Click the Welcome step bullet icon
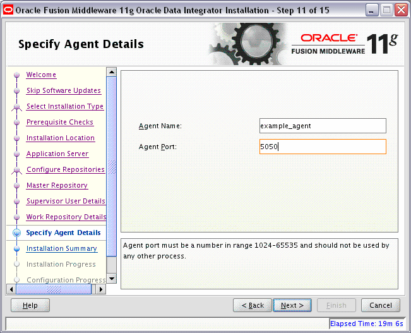Screen dimensions: 411x333 [17, 75]
